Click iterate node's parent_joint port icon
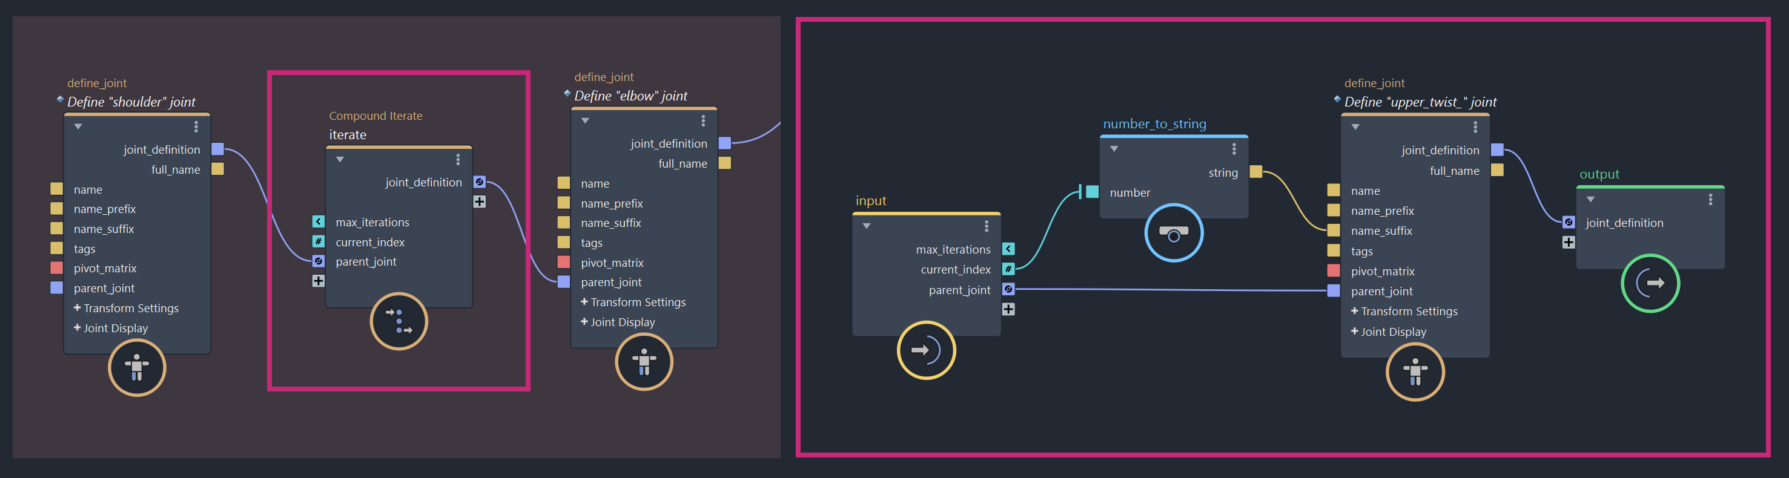 pyautogui.click(x=318, y=261)
